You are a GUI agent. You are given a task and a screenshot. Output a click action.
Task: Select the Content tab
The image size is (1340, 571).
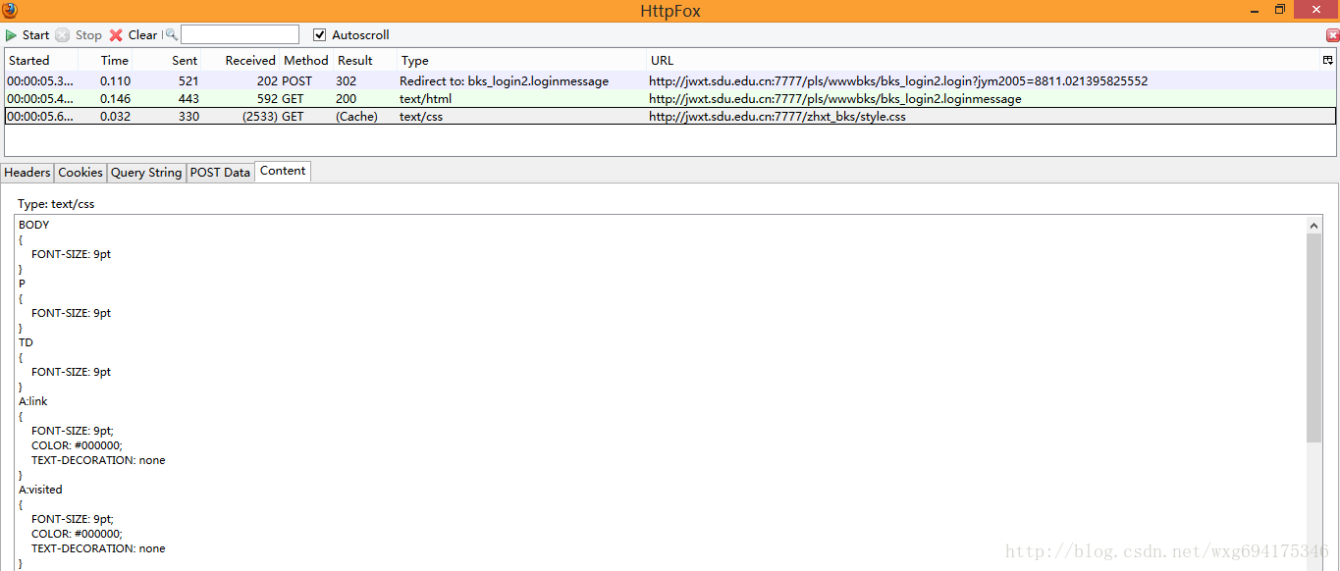(x=283, y=171)
